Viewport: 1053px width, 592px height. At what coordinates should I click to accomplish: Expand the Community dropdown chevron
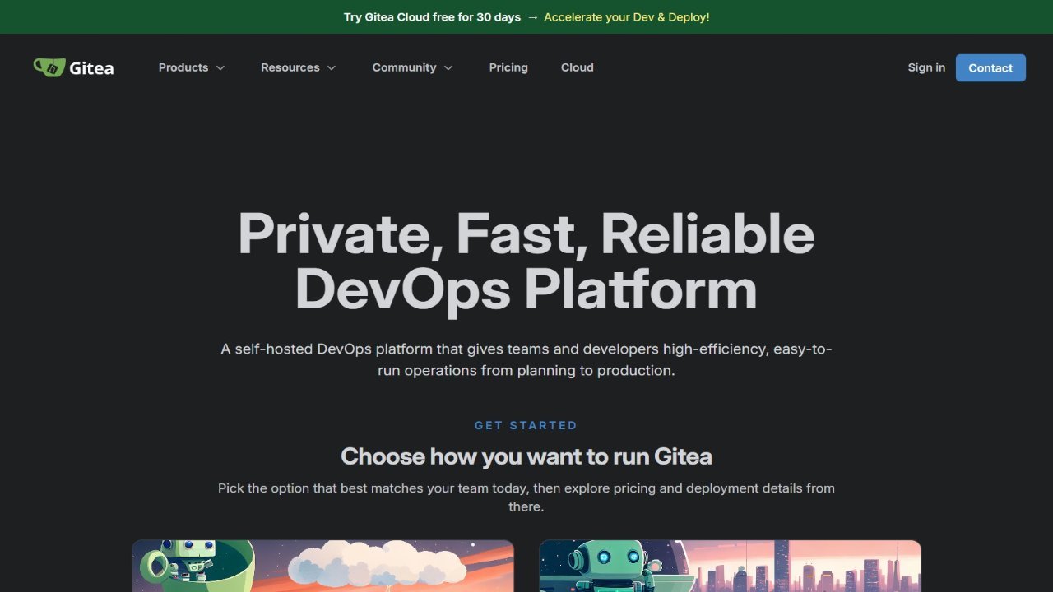point(448,68)
